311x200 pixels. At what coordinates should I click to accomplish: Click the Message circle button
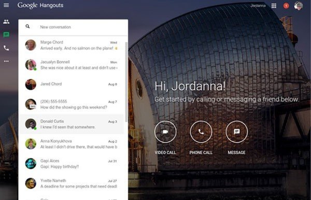click(237, 132)
